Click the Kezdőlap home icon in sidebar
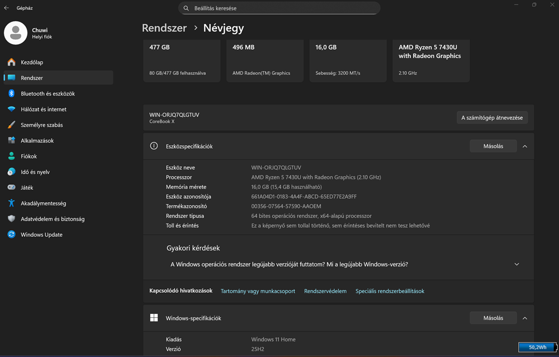The image size is (559, 357). click(11, 63)
